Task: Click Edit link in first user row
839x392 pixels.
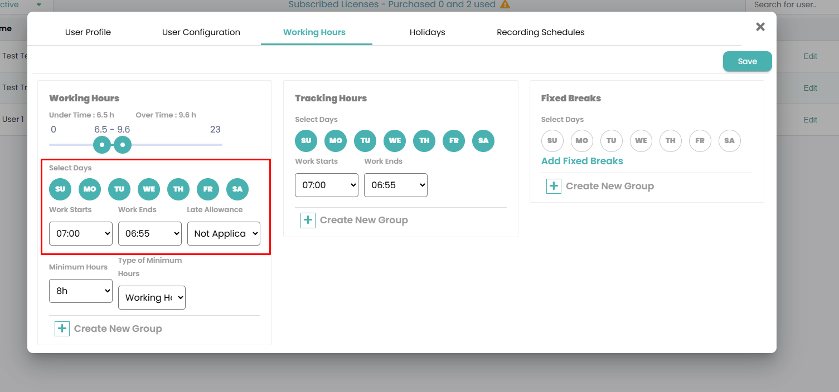Action: pos(810,56)
